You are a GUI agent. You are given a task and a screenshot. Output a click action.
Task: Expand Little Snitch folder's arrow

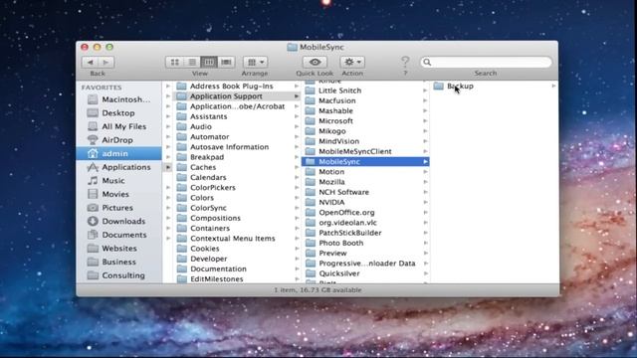tap(425, 90)
